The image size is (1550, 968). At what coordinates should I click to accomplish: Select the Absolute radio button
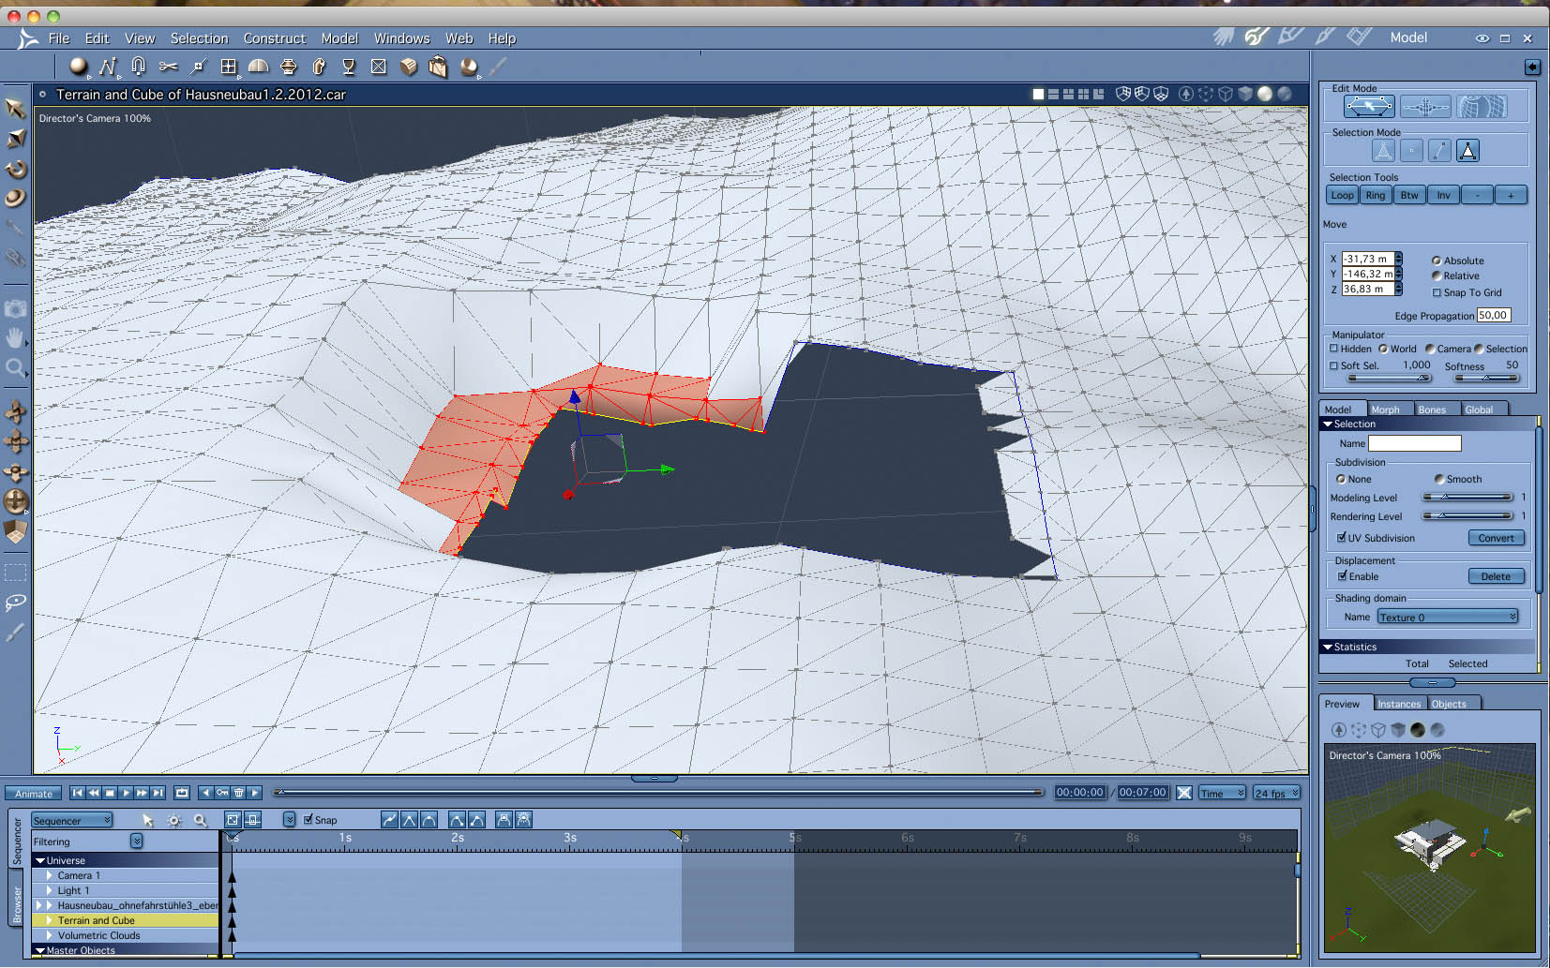[x=1436, y=261]
